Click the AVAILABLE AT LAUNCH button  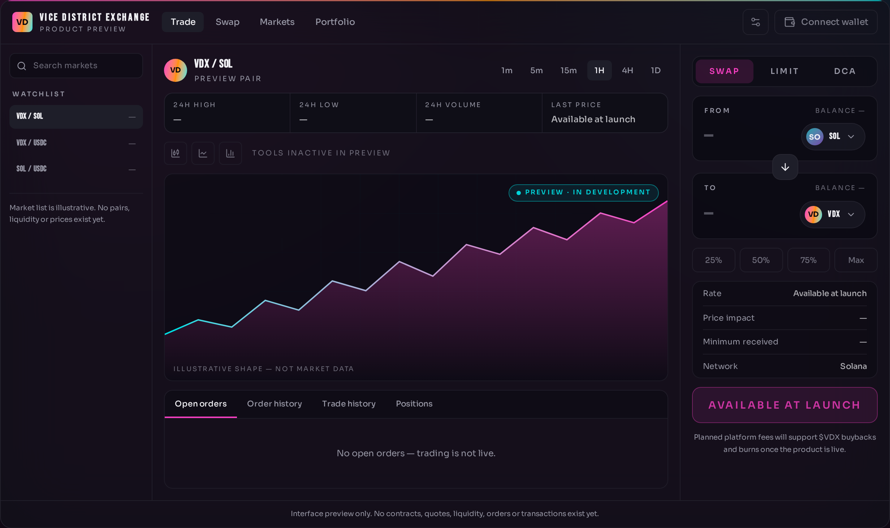(785, 405)
